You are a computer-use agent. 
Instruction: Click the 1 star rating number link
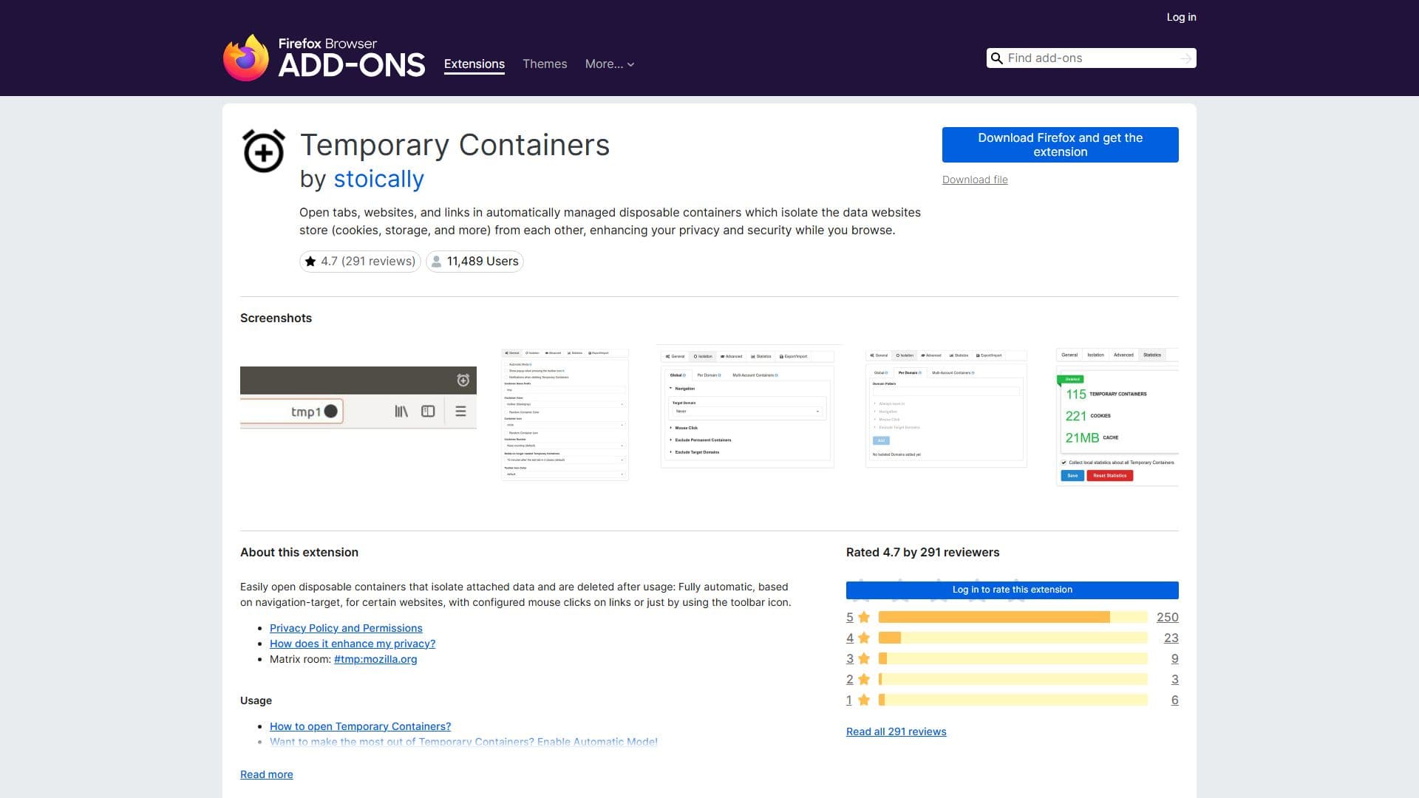click(849, 700)
